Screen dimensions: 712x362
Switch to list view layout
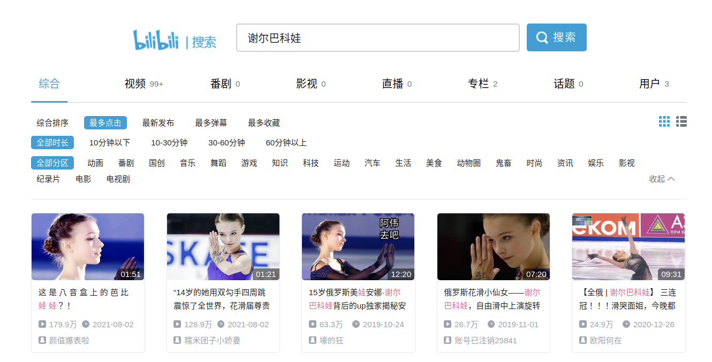pyautogui.click(x=681, y=122)
